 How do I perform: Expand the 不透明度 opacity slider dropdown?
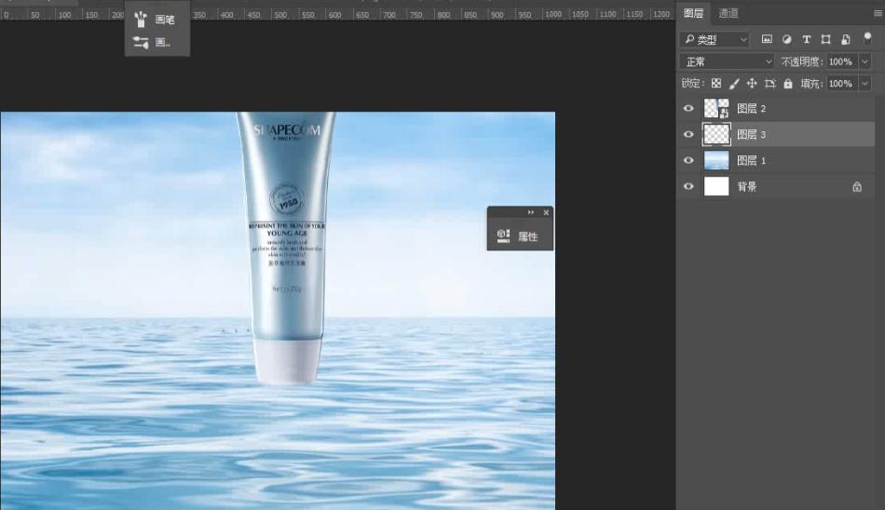864,61
